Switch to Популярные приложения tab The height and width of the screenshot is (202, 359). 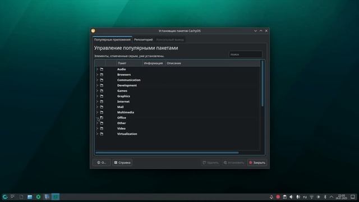click(112, 40)
